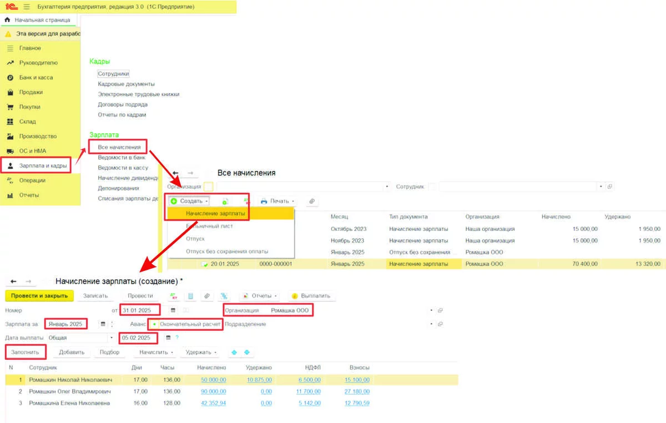Show Дт/Кт postings icon in document toolbar
The height and width of the screenshot is (423, 666).
(x=174, y=296)
